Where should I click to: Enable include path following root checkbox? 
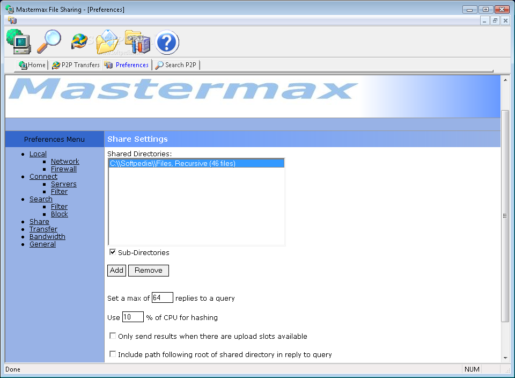[113, 354]
